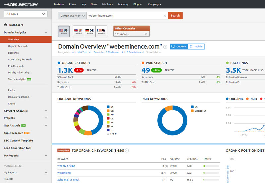Open Arts & Entertainment category link
Viewport: 265px width, 183px height.
(133, 52)
